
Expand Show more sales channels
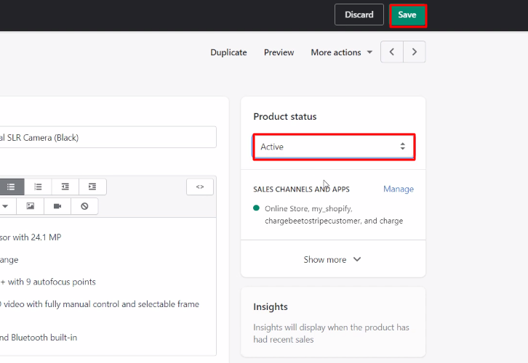pyautogui.click(x=332, y=259)
